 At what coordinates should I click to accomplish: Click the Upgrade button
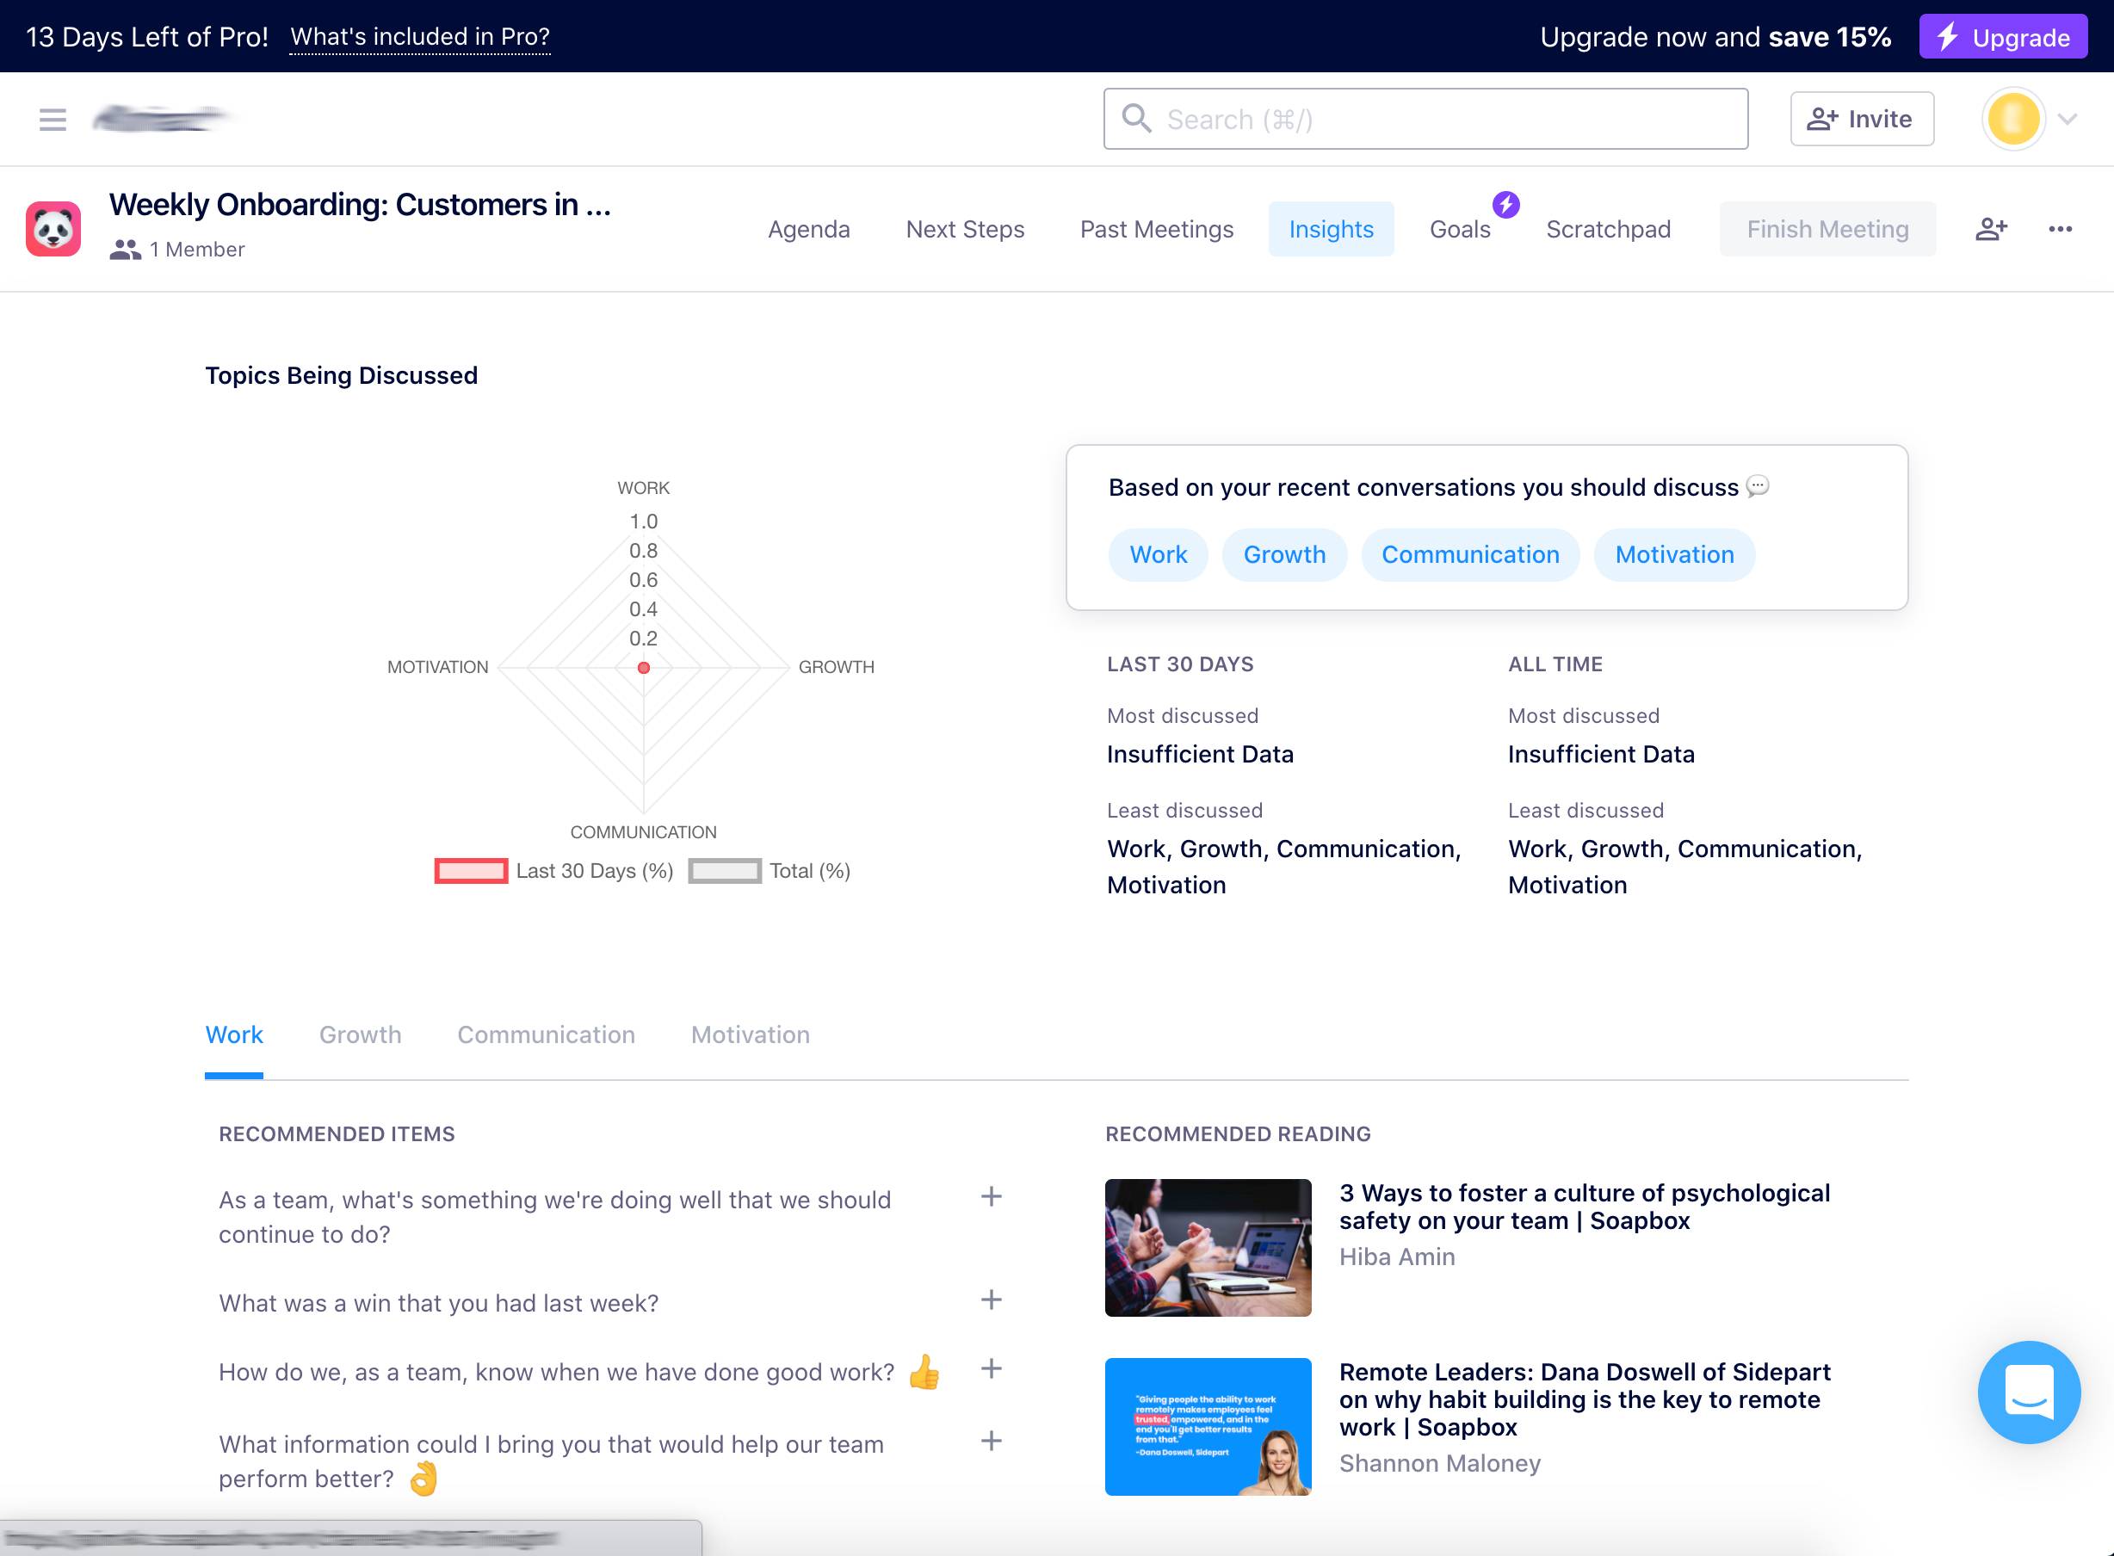(2003, 37)
